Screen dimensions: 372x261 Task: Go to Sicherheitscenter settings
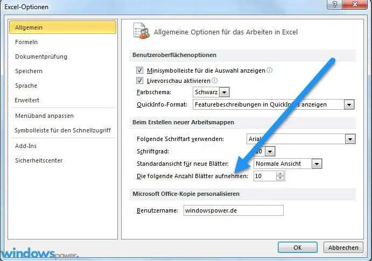pos(39,160)
